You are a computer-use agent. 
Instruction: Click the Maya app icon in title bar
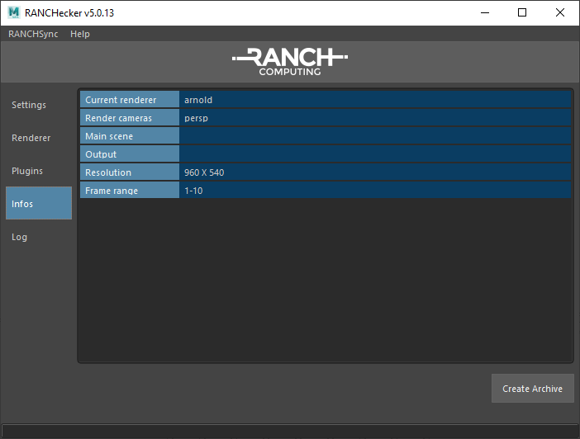pyautogui.click(x=14, y=12)
